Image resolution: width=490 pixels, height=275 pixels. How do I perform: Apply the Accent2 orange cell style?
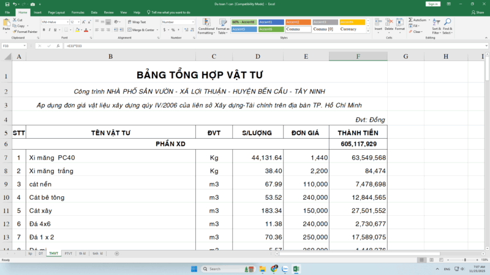[298, 22]
